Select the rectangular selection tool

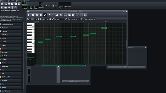click(53, 15)
